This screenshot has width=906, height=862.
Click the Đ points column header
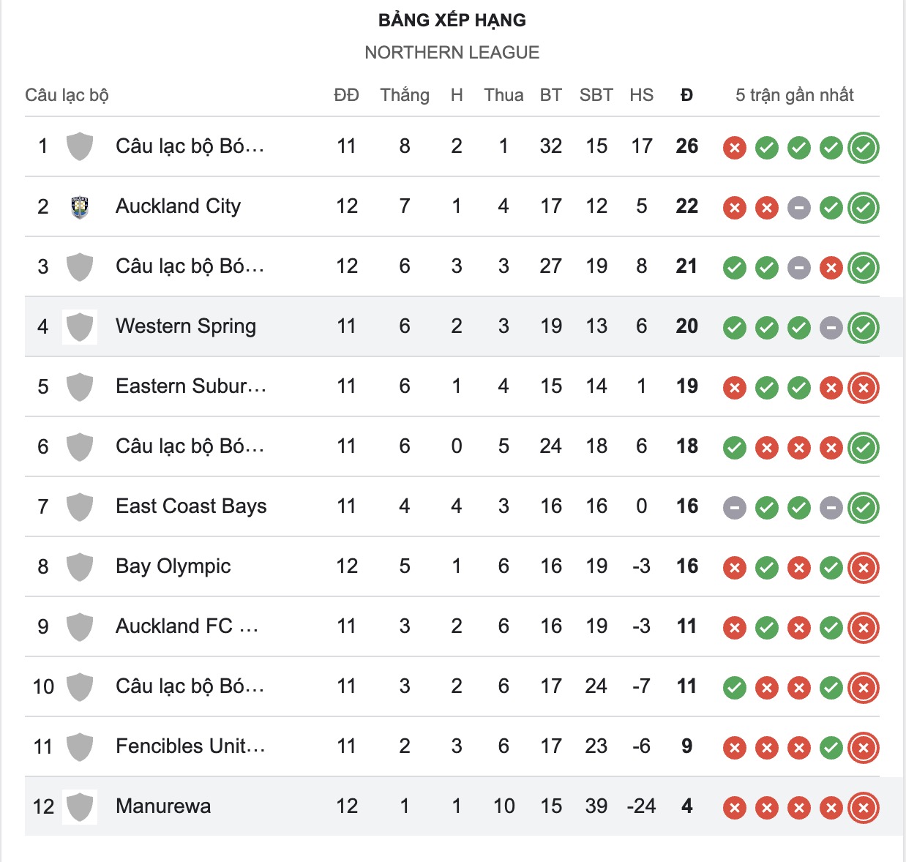point(686,95)
